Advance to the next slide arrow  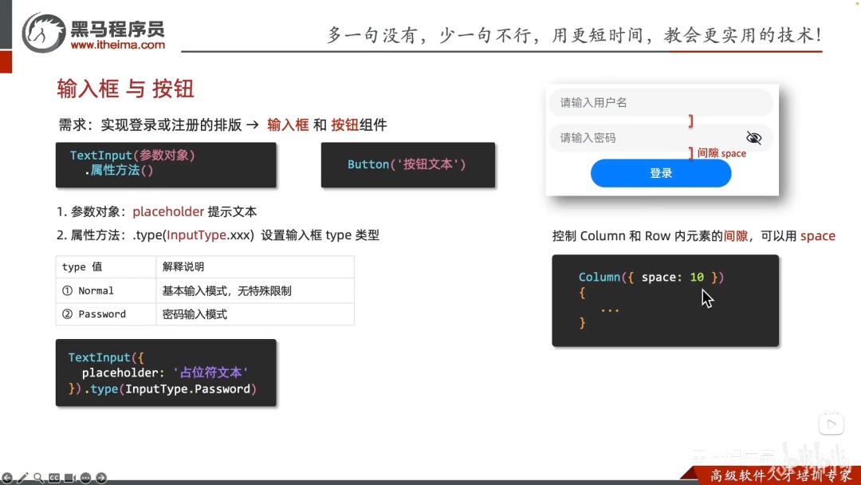coord(101,478)
